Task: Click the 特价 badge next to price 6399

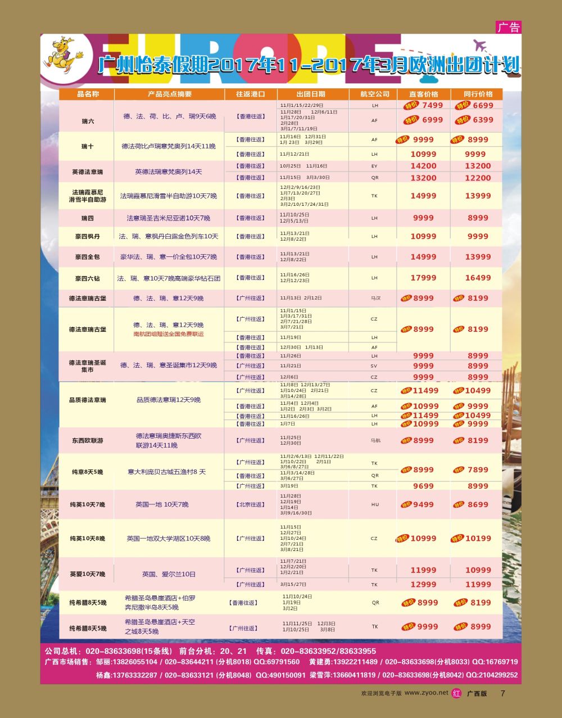Action: pos(463,120)
